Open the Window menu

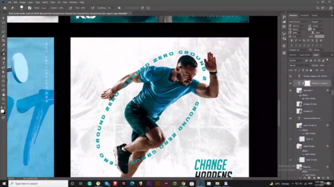(73, 2)
